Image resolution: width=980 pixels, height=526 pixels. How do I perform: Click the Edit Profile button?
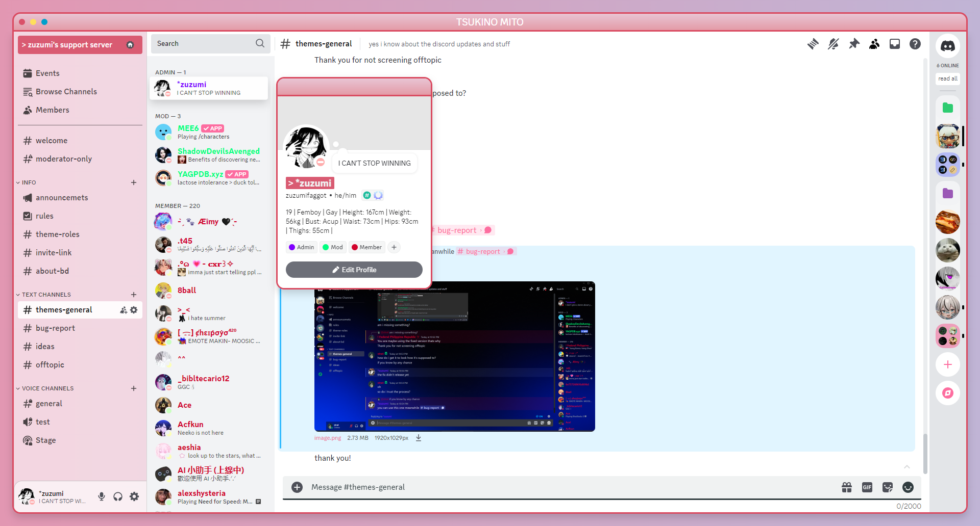click(x=354, y=270)
